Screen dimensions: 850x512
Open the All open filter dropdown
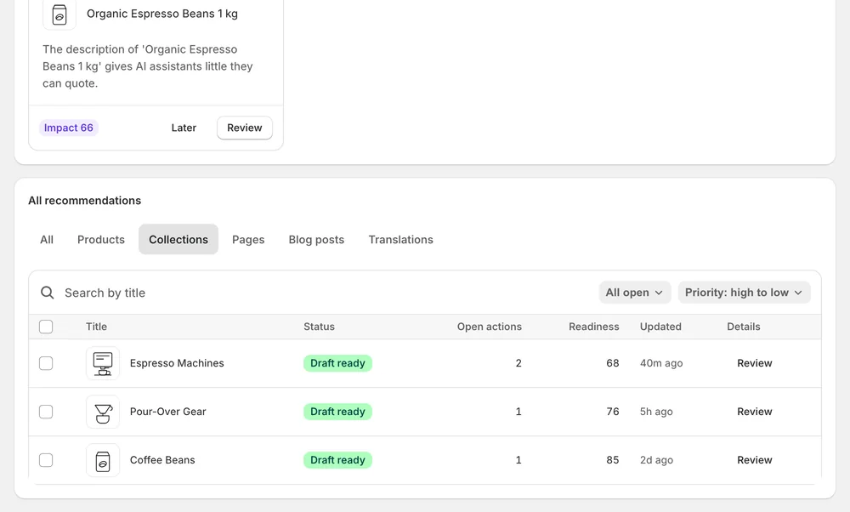click(635, 293)
